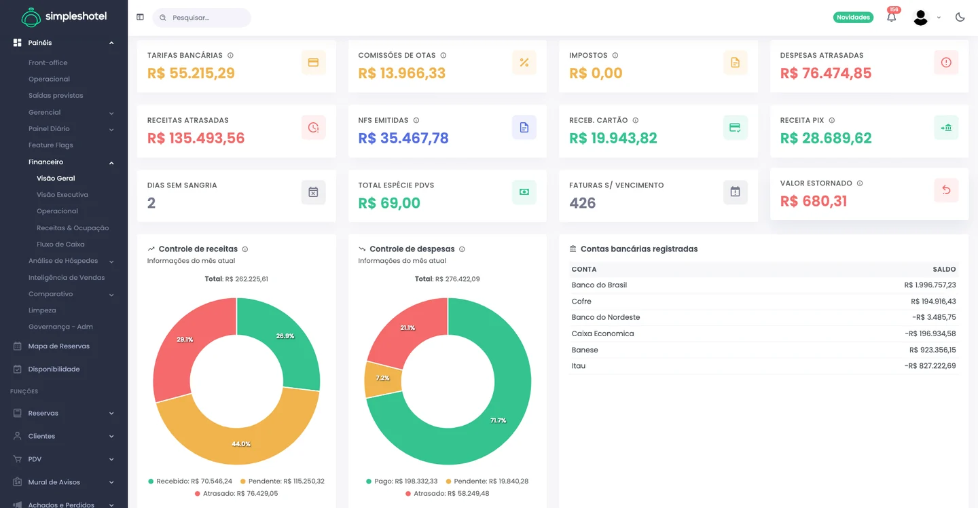Show info tooltip for Controle de despesas
Image resolution: width=978 pixels, height=508 pixels.
(x=462, y=249)
